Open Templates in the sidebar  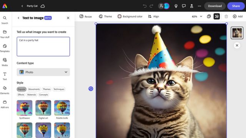(x=5, y=48)
